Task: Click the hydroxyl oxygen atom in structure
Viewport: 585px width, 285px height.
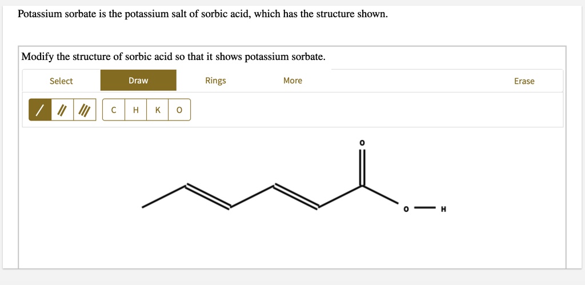Action: point(406,209)
